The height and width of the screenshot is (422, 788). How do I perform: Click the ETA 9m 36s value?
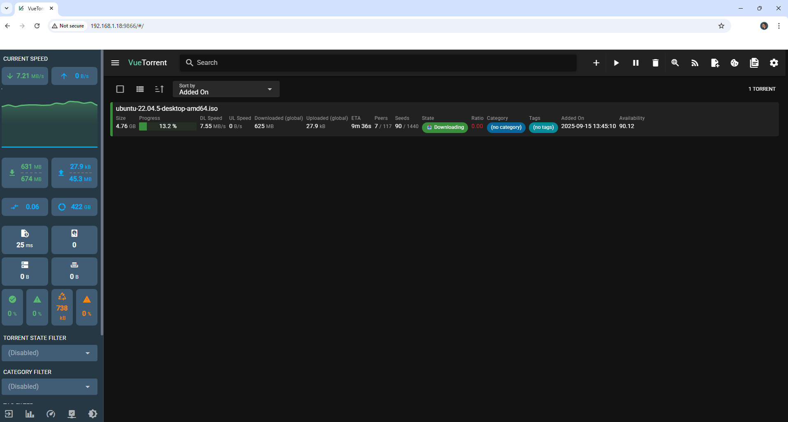click(361, 126)
